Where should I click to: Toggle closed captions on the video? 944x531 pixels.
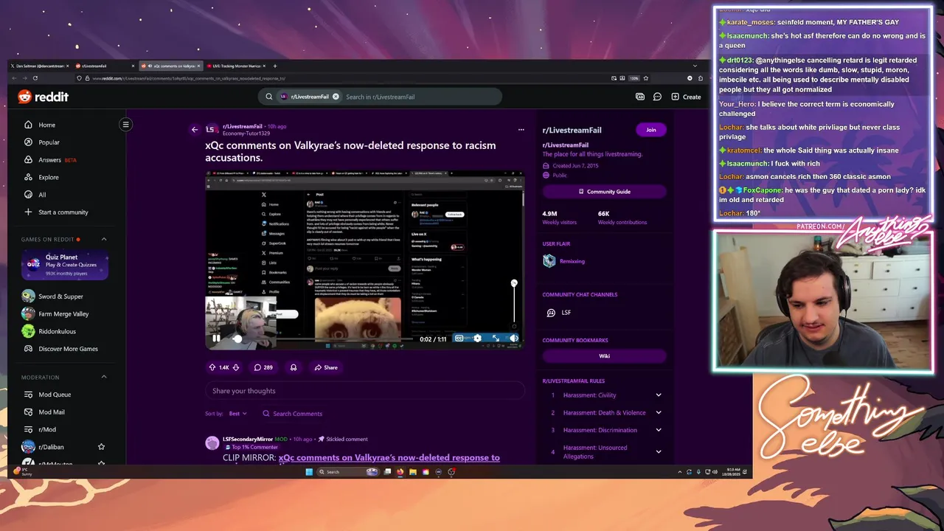(459, 339)
